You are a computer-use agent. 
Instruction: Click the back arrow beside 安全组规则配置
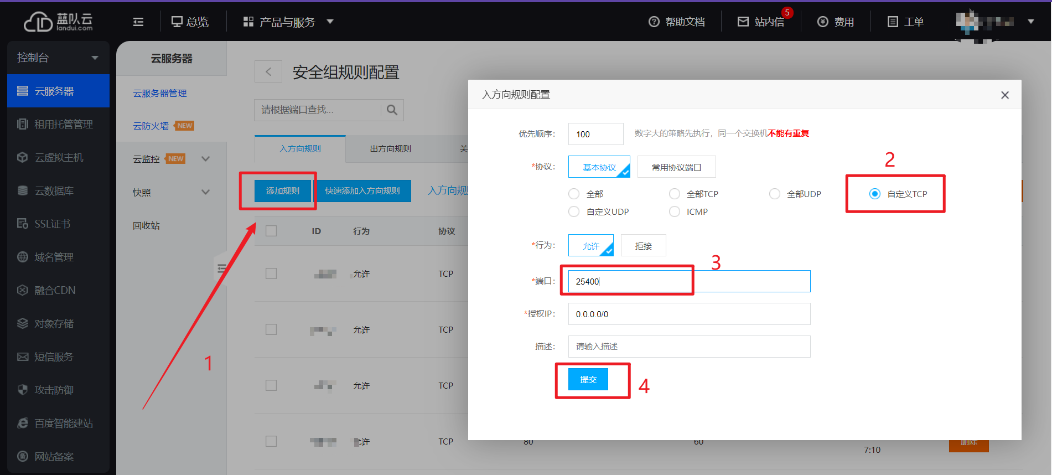[x=268, y=71]
